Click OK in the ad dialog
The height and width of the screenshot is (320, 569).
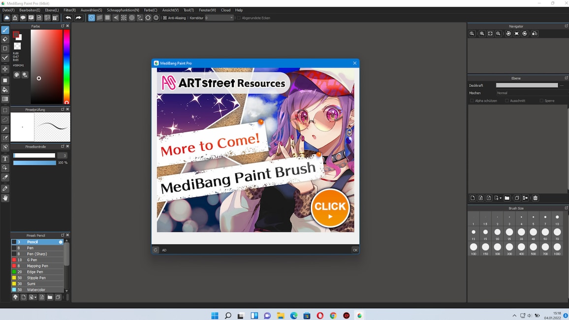[x=355, y=250]
